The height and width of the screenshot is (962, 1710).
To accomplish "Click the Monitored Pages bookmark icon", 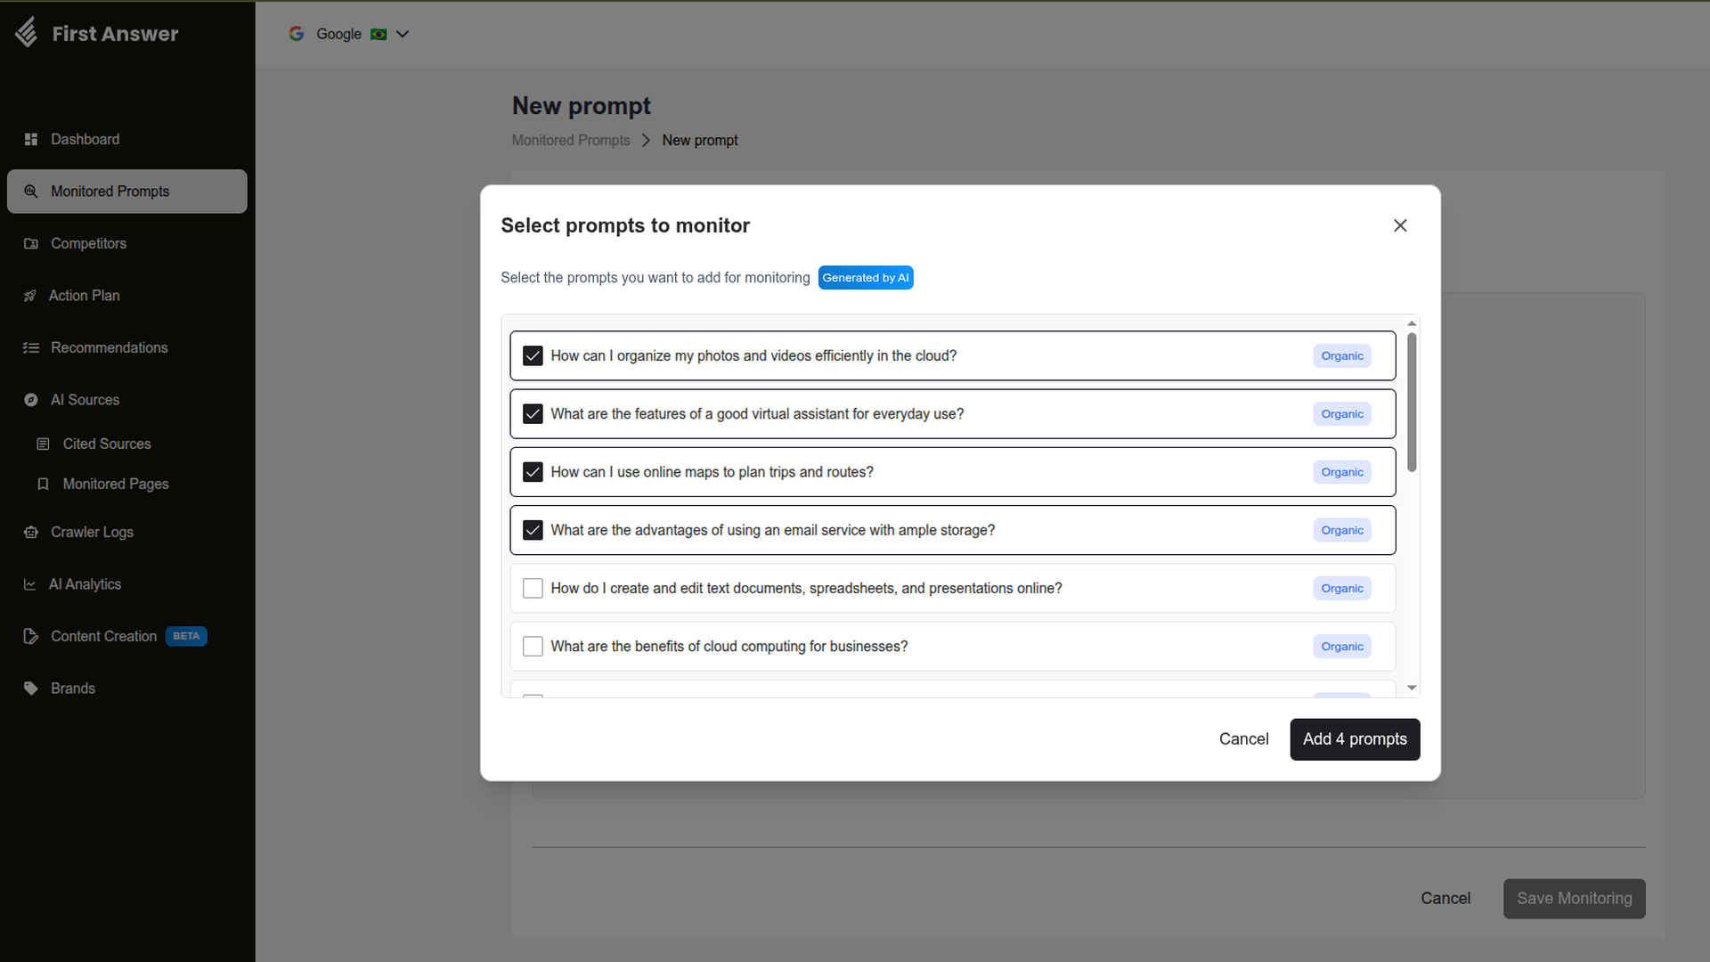I will pyautogui.click(x=43, y=484).
